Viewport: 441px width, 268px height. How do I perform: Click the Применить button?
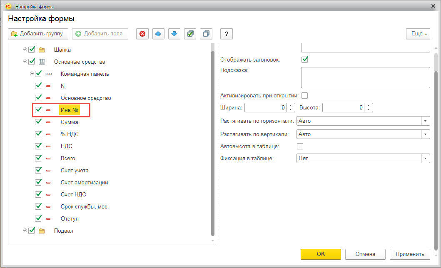pyautogui.click(x=410, y=254)
